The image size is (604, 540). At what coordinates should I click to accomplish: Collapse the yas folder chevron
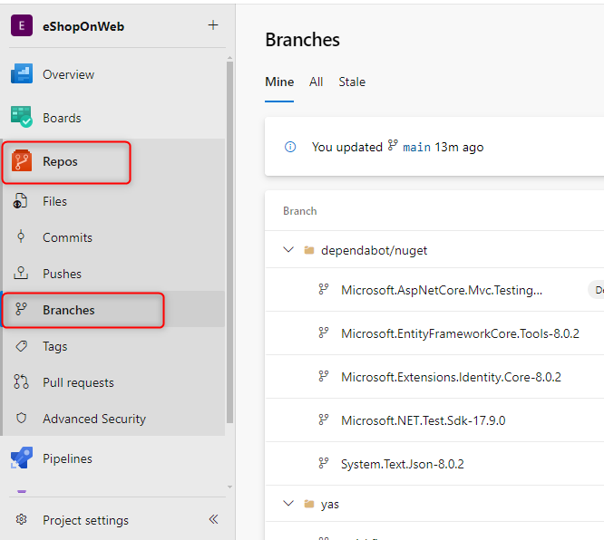click(x=288, y=504)
